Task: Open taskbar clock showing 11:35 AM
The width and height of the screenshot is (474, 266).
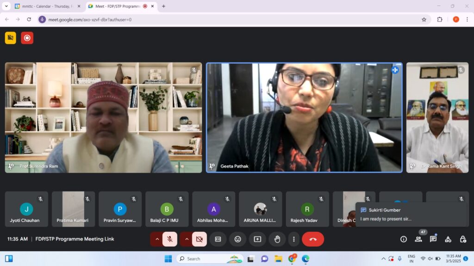Action: tap(453, 259)
